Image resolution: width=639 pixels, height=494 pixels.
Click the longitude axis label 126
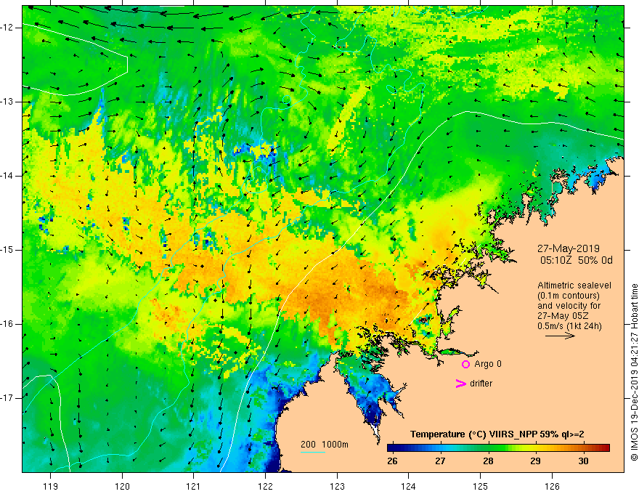[x=552, y=486]
